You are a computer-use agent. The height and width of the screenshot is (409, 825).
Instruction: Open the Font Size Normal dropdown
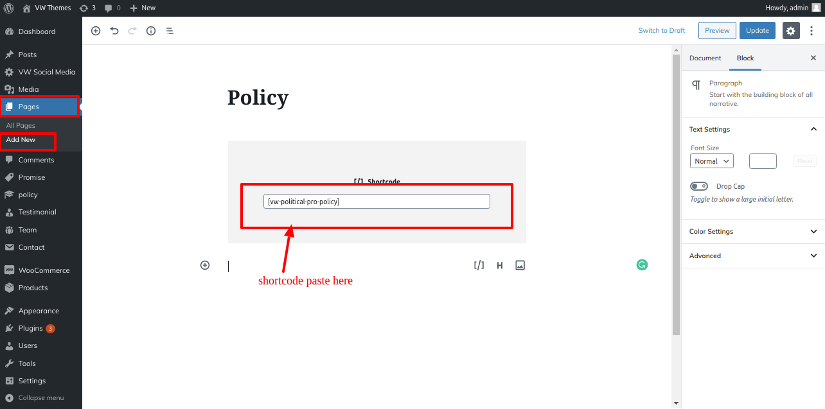[x=712, y=161]
